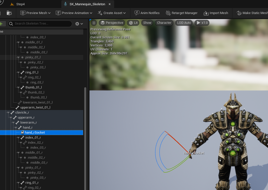Collapse the clavicle_r bone
Image resolution: width=268 pixels, height=190 pixels.
pos(8,113)
